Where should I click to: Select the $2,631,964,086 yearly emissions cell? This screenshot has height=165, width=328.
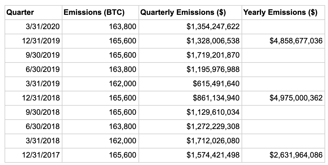pyautogui.click(x=296, y=155)
